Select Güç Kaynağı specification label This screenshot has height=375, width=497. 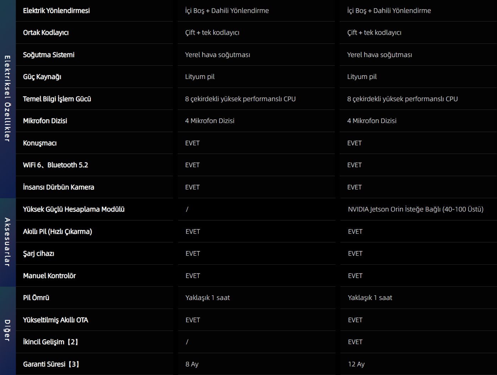(42, 77)
